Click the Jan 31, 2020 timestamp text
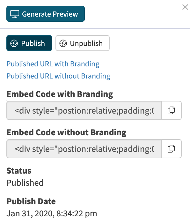This screenshot has height=224, width=190. point(52,214)
